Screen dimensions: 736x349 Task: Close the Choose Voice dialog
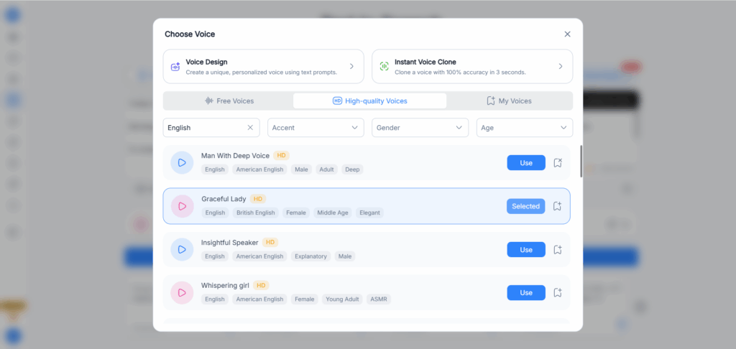pyautogui.click(x=567, y=34)
